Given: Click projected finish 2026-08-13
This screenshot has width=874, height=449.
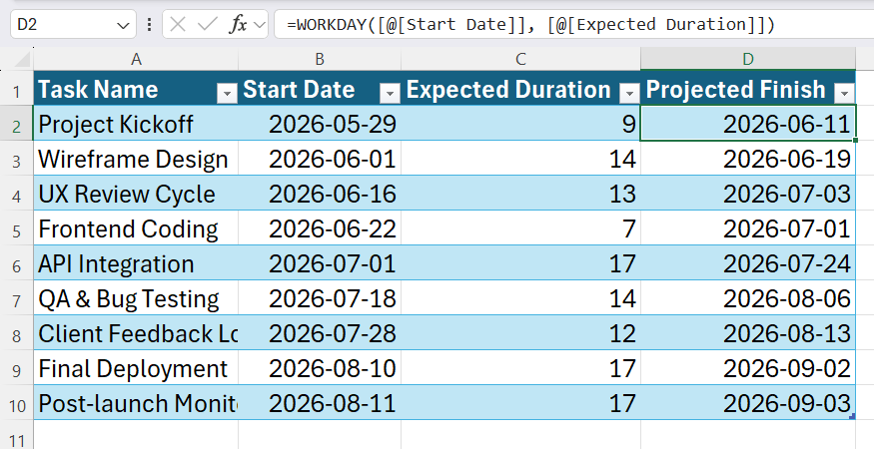Looking at the screenshot, I should pos(748,333).
